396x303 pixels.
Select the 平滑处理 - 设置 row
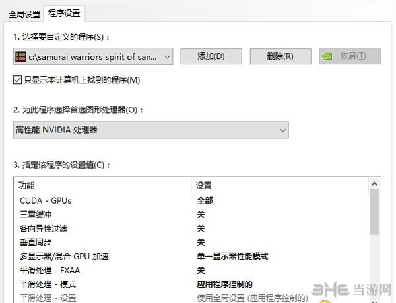[191, 298]
